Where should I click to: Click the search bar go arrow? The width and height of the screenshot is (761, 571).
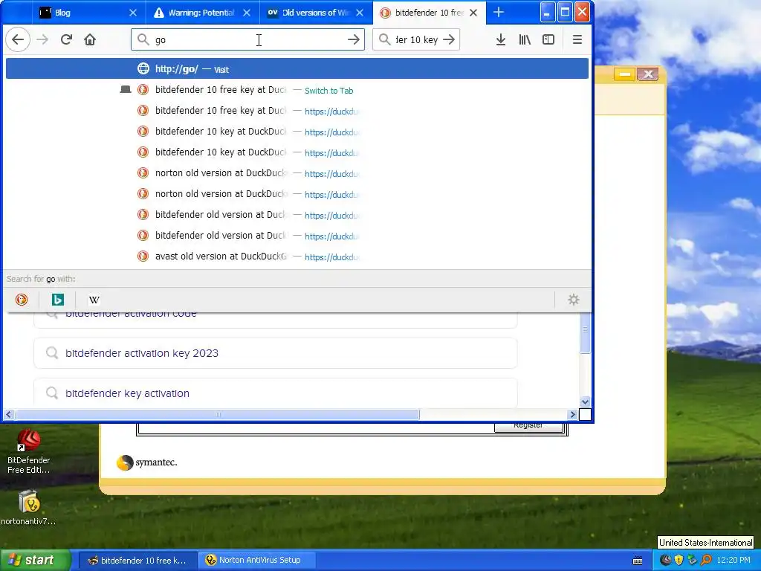click(449, 40)
